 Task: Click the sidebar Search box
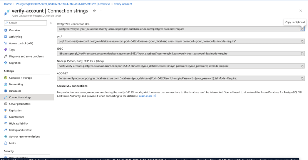click(25, 23)
